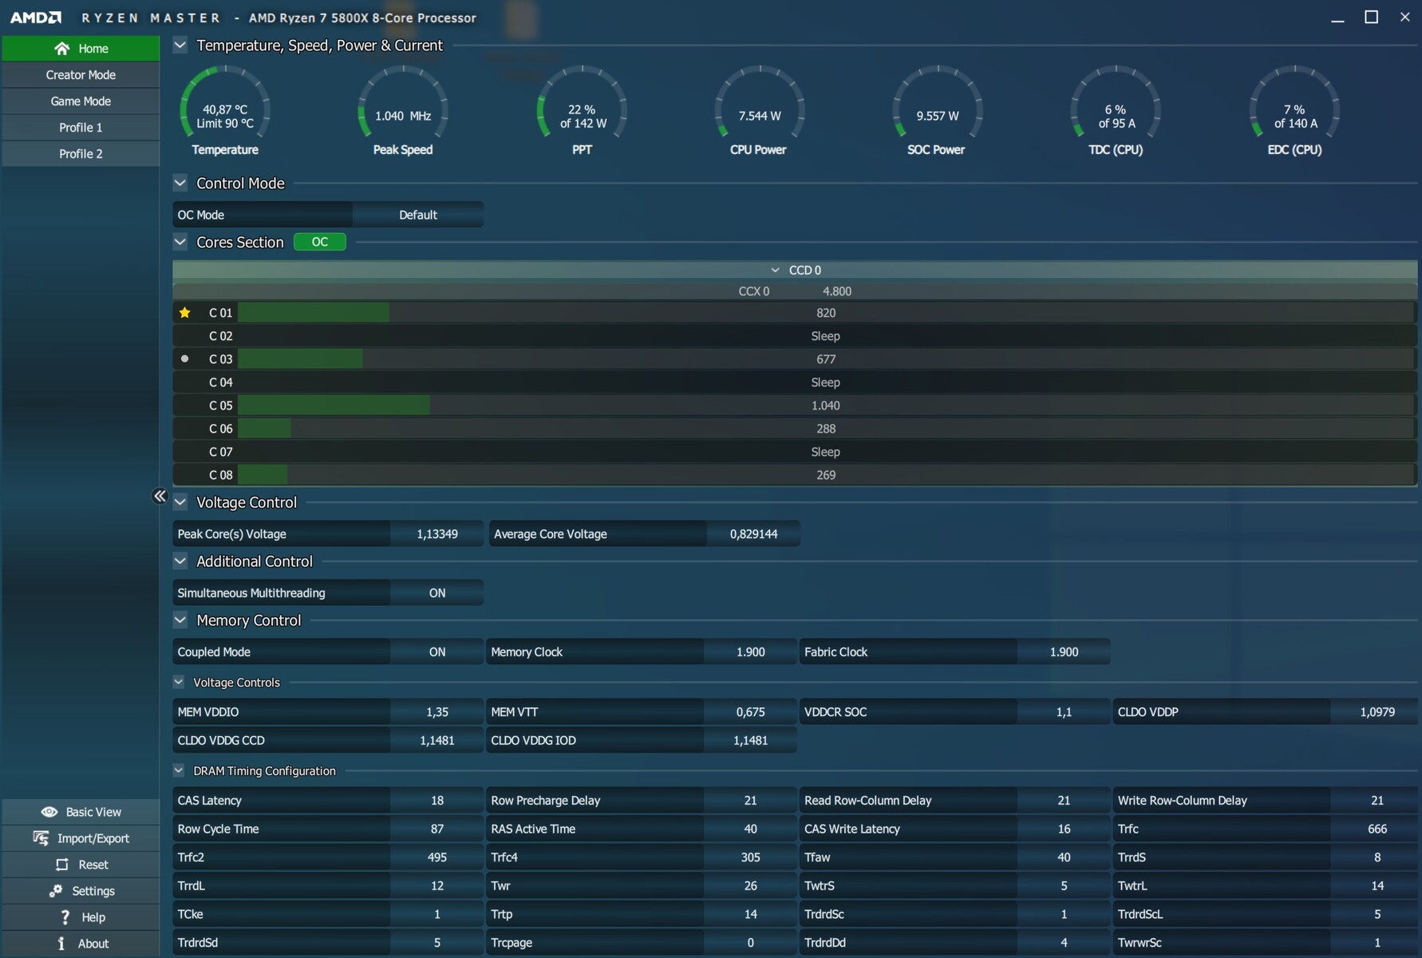Open the Home tab
Screen dimensions: 1422x958
tap(81, 49)
